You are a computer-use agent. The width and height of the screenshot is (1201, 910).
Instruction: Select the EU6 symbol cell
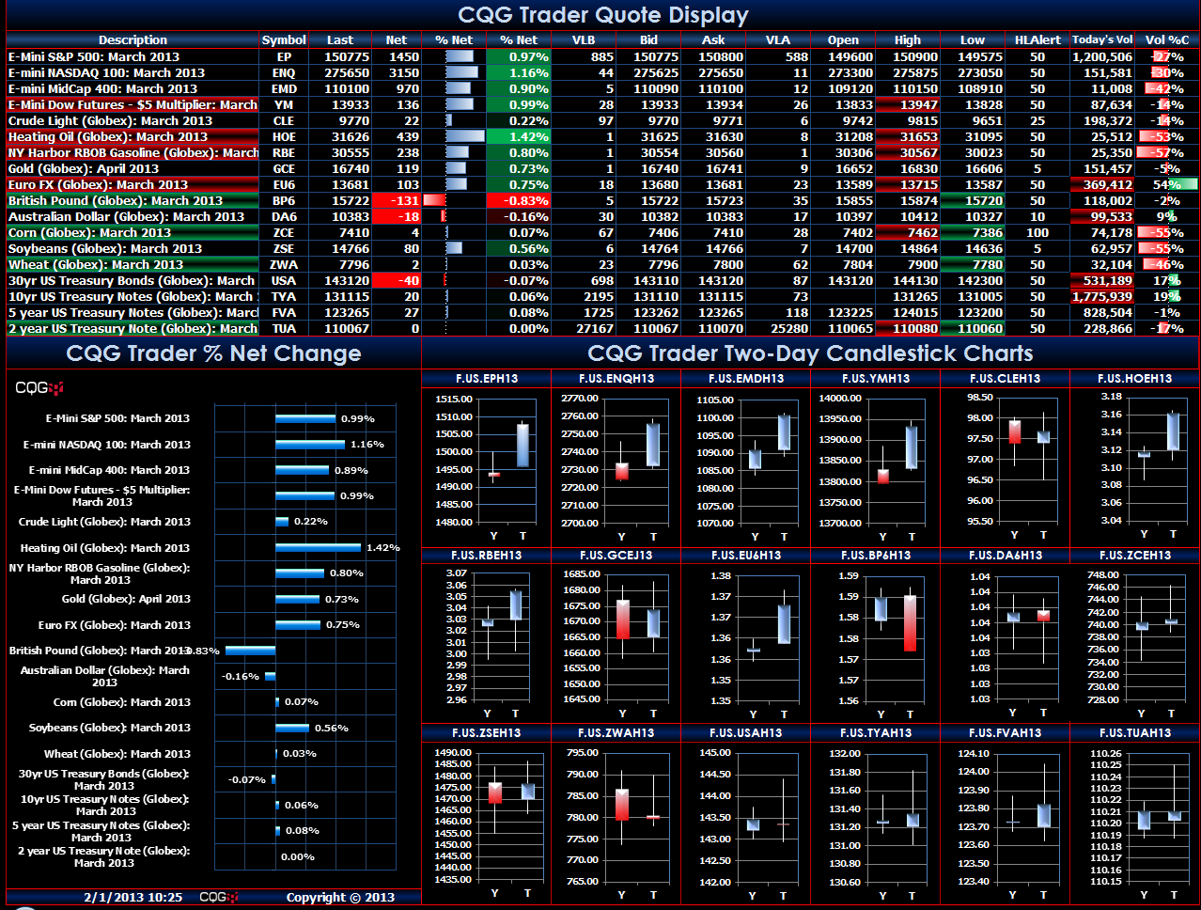pyautogui.click(x=284, y=184)
